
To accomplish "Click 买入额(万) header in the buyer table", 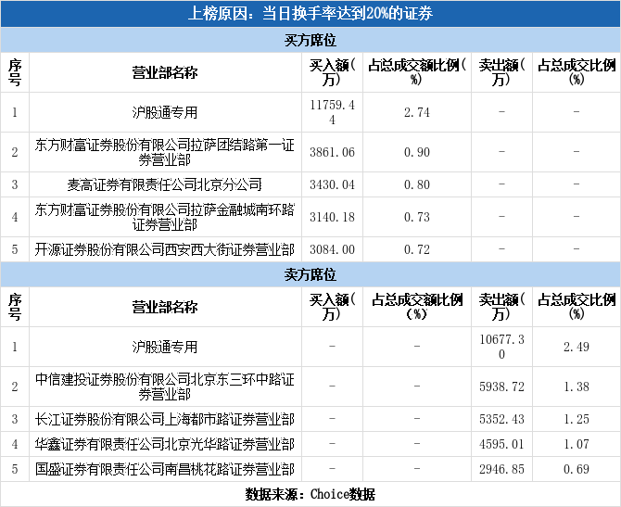I will (x=332, y=72).
